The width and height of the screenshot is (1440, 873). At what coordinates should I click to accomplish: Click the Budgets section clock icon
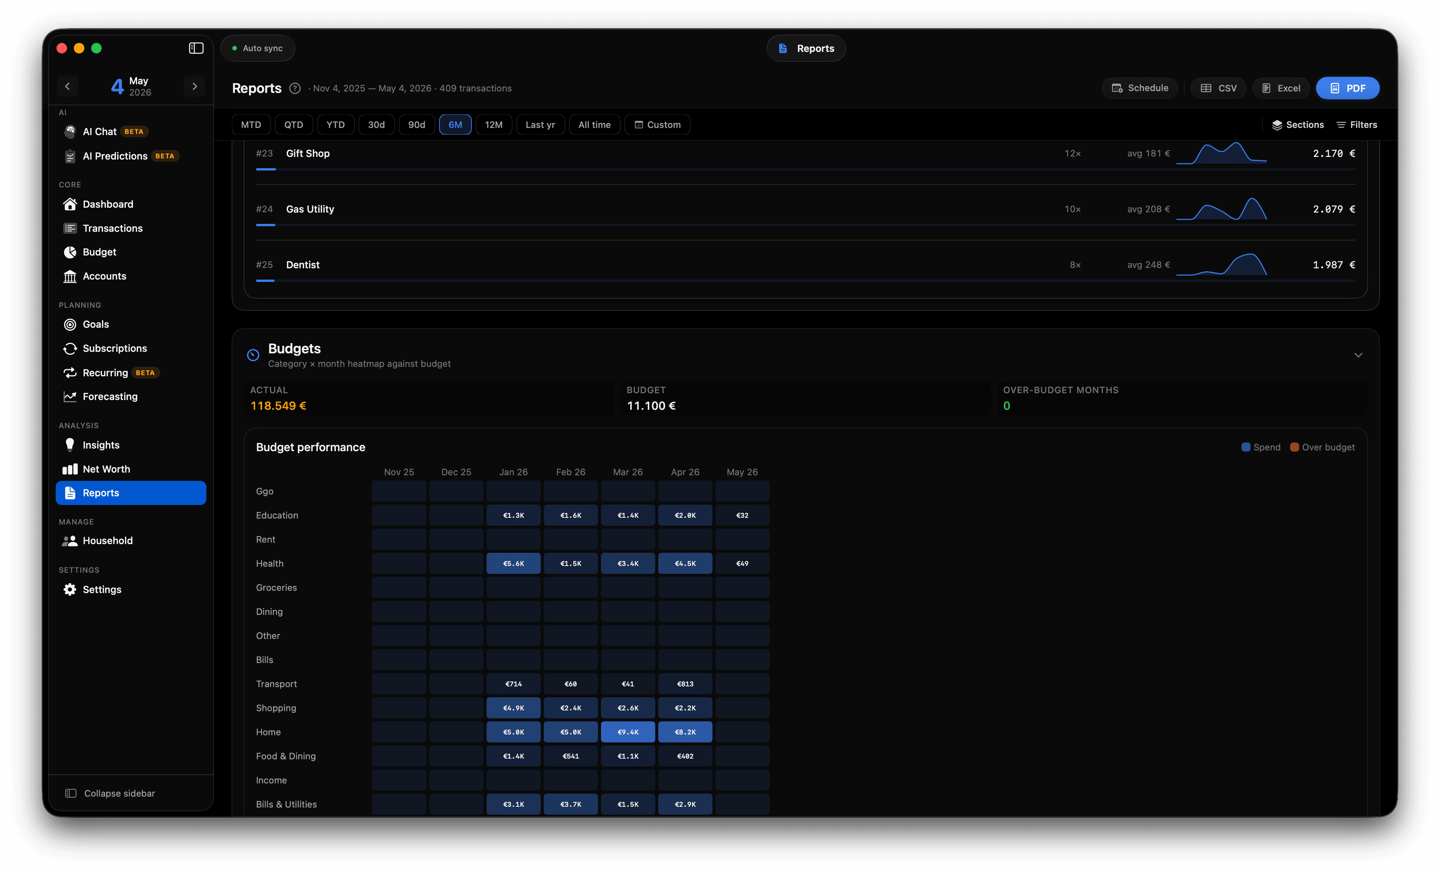click(x=253, y=355)
